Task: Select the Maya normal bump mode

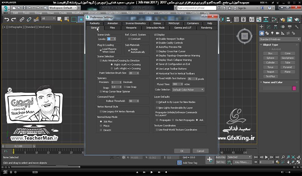Action: pos(101,126)
